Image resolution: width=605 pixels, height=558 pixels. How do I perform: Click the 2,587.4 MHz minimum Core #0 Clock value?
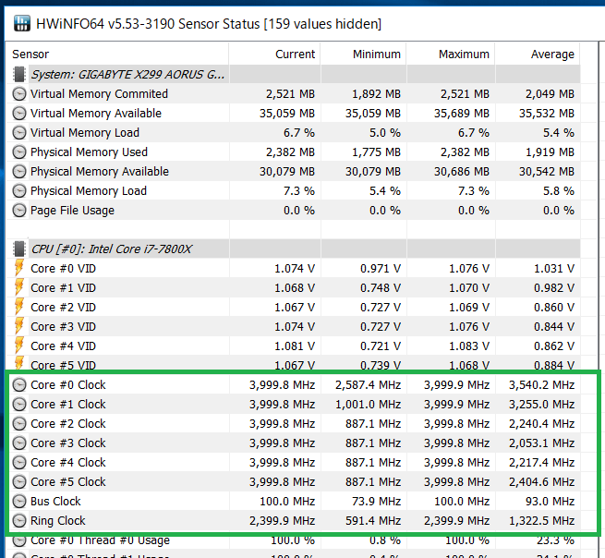368,384
